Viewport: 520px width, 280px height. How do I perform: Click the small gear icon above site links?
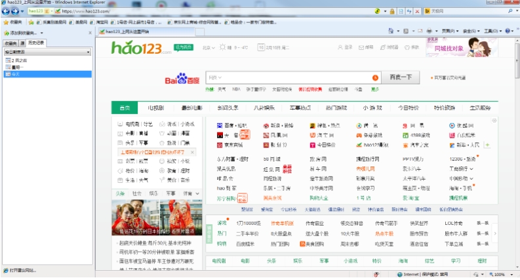coord(494,121)
